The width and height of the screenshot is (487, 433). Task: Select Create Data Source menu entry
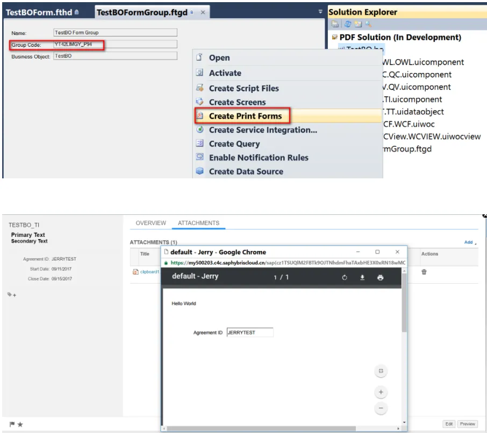coord(246,171)
